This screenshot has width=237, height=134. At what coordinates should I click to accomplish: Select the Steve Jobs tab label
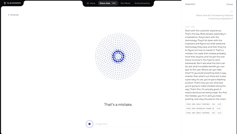[105, 3]
